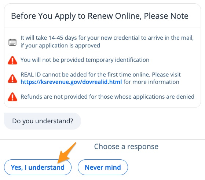This screenshot has width=205, height=180.
Task: Click the red warning icon next to temporary identification
Action: pyautogui.click(x=12, y=60)
